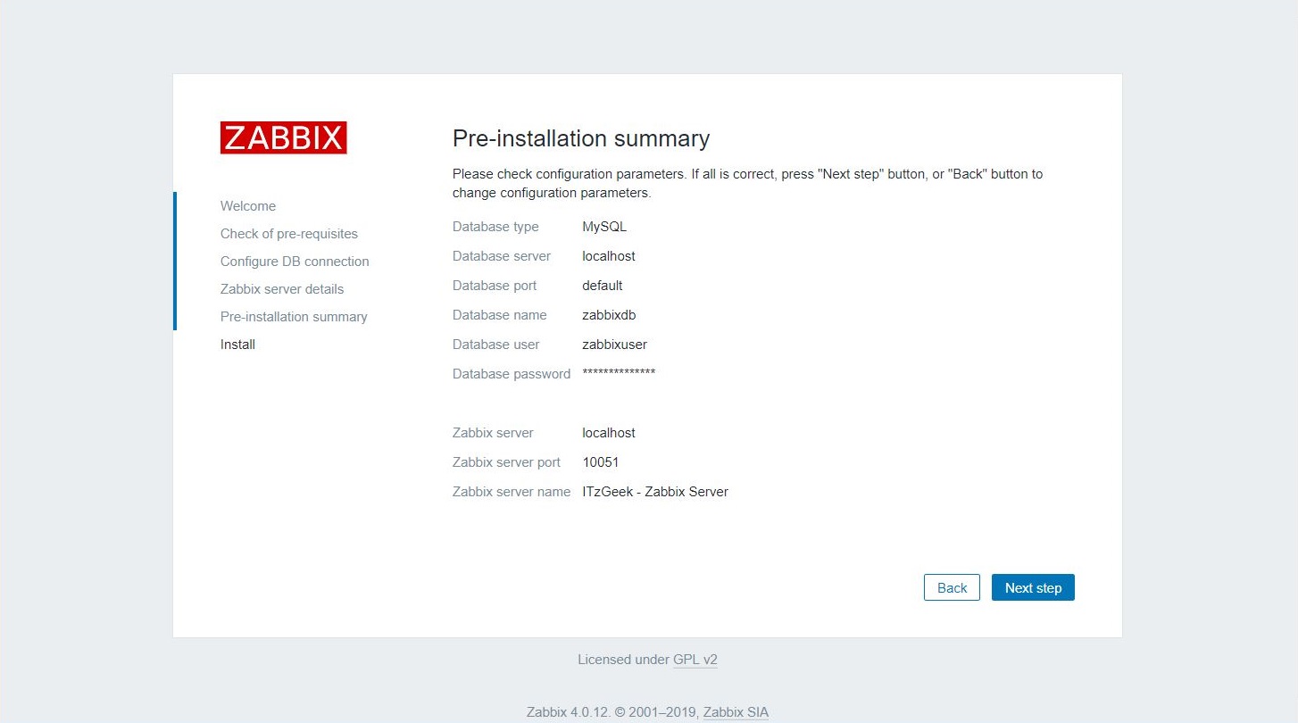Viewport: 1298px width, 723px height.
Task: Click the Next step button
Action: click(x=1033, y=587)
